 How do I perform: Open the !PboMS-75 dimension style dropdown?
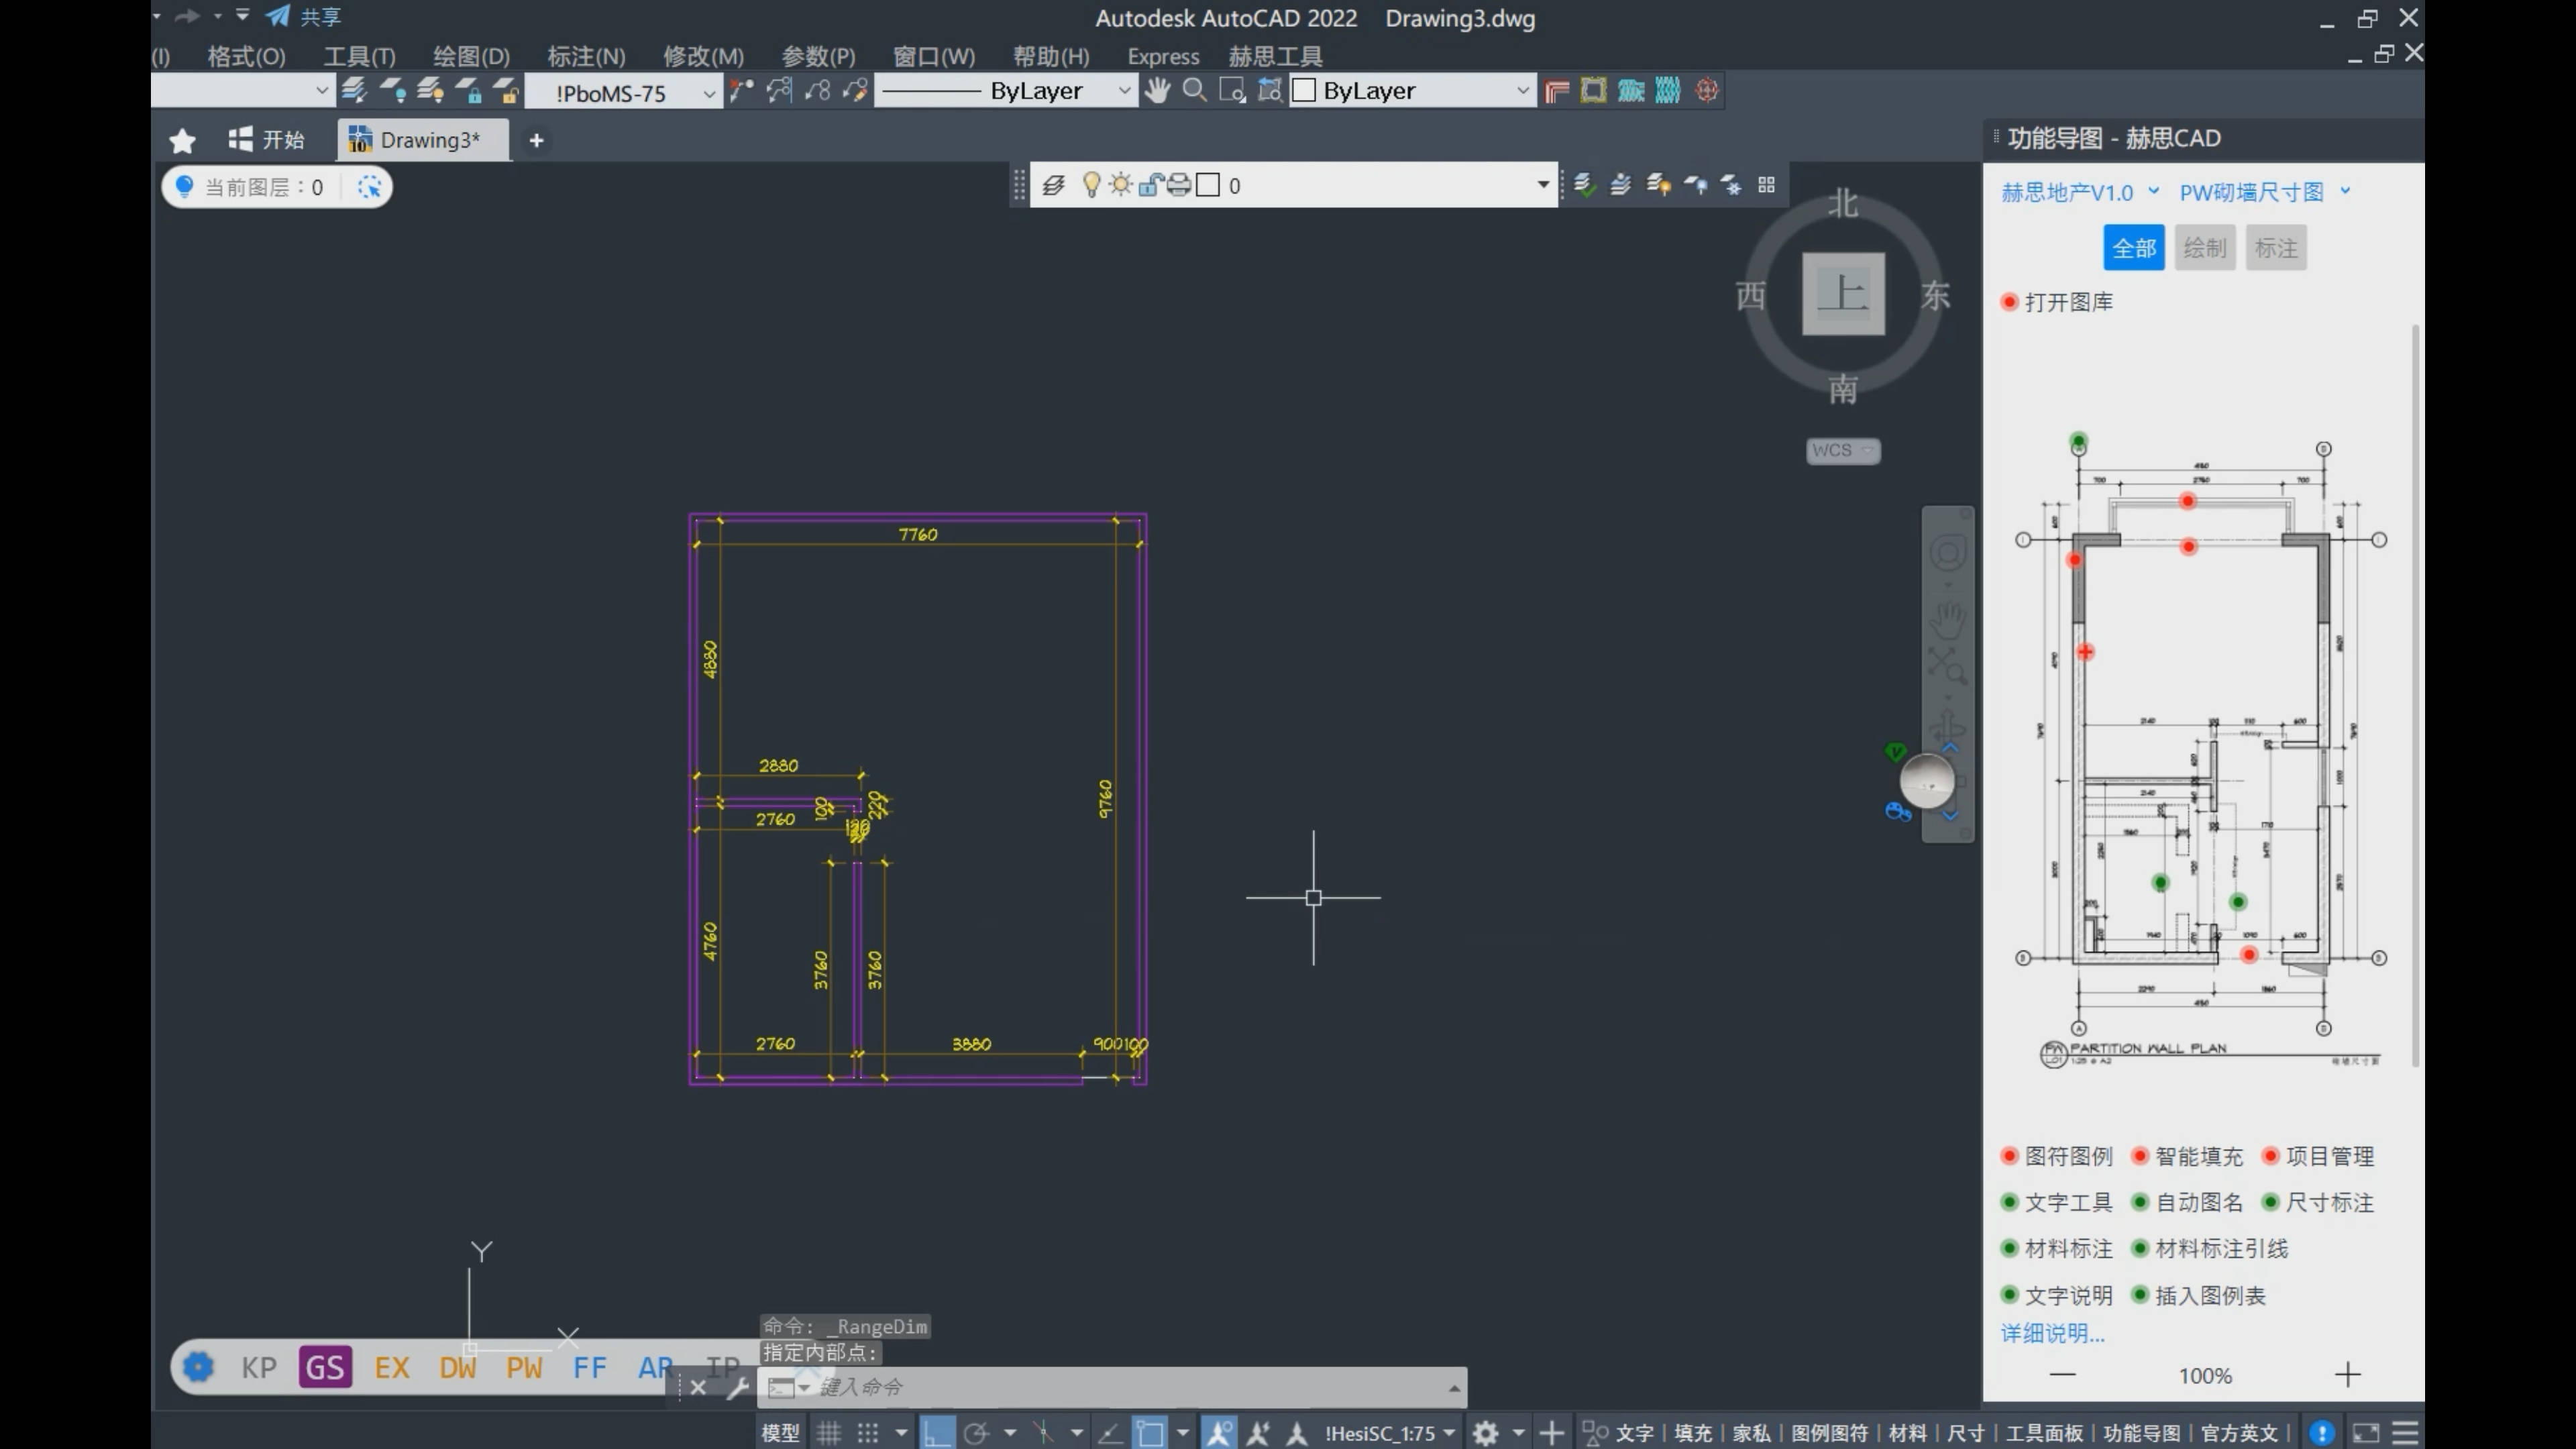click(709, 94)
